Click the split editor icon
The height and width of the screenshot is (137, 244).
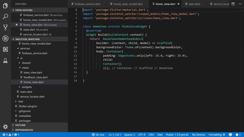click(x=233, y=4)
